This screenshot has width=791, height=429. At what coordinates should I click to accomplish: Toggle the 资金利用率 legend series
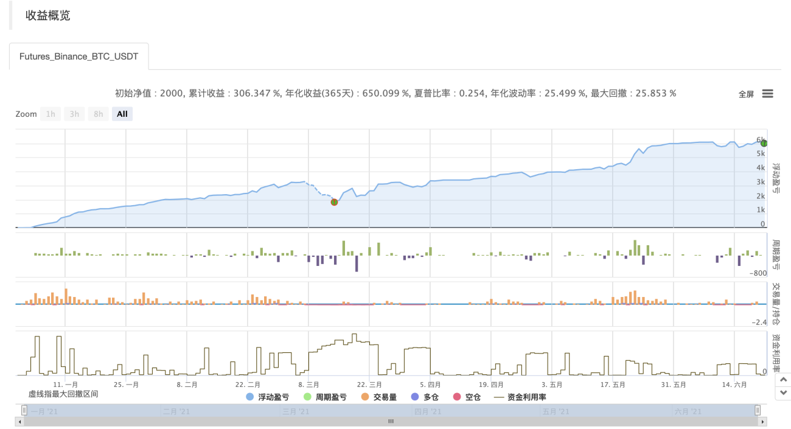[520, 397]
